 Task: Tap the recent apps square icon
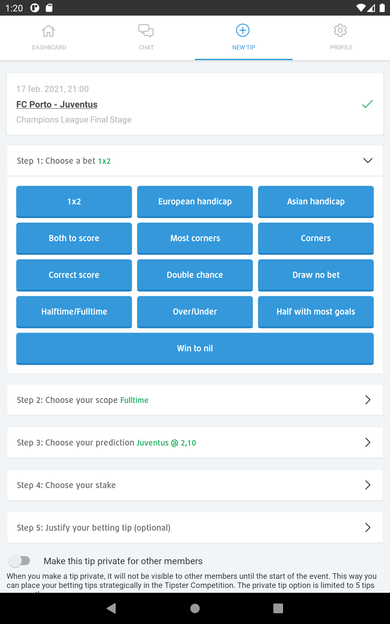coord(278,608)
